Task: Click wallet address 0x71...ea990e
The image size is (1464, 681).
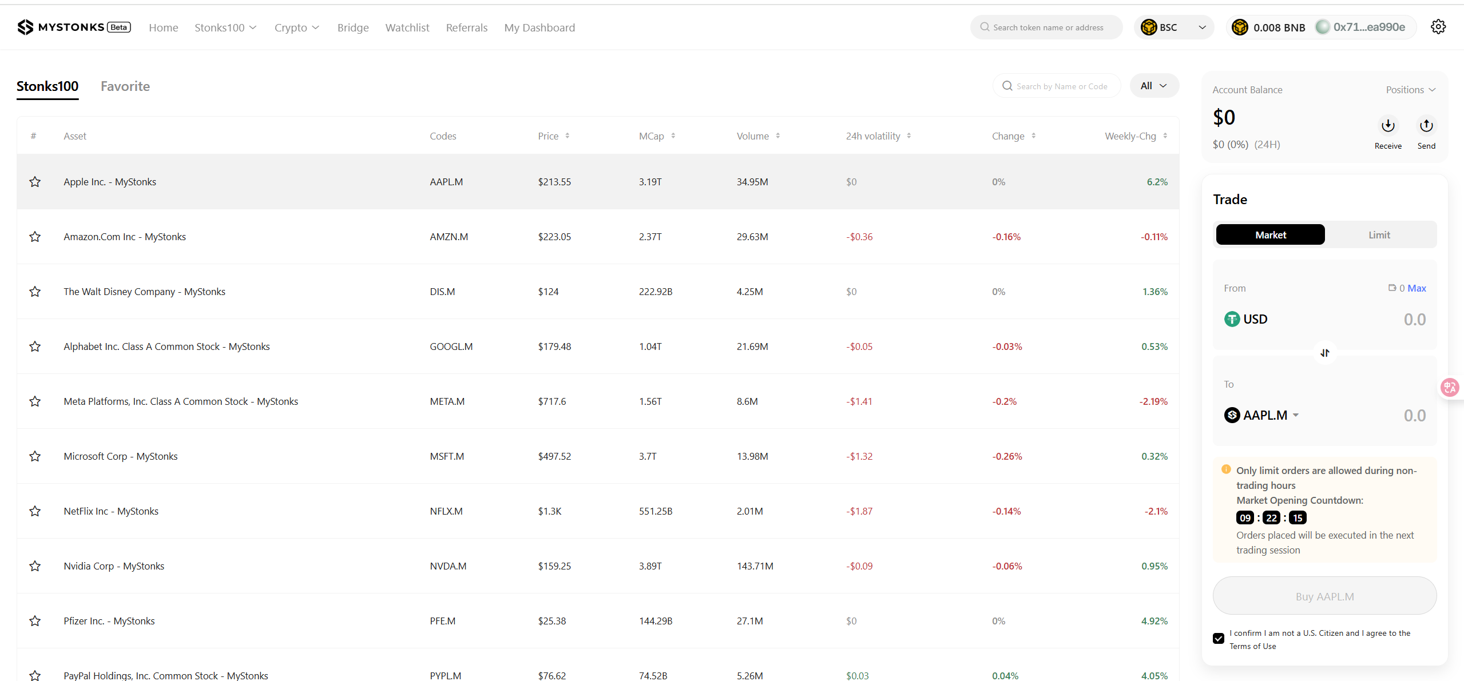Action: pos(1369,27)
